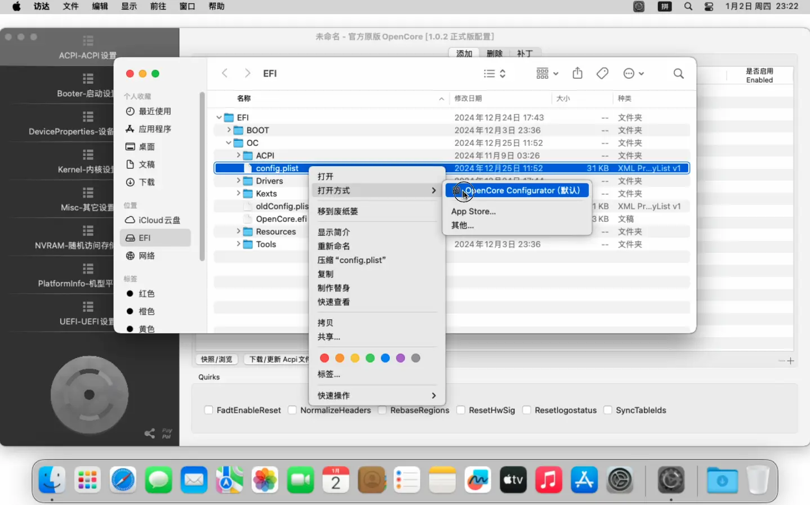Click Finder tag toolbar icon
810x505 pixels.
click(603, 73)
